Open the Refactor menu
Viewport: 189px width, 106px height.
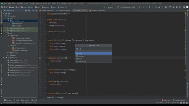tap(39, 4)
